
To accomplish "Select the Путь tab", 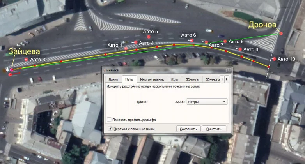I will point(129,79).
